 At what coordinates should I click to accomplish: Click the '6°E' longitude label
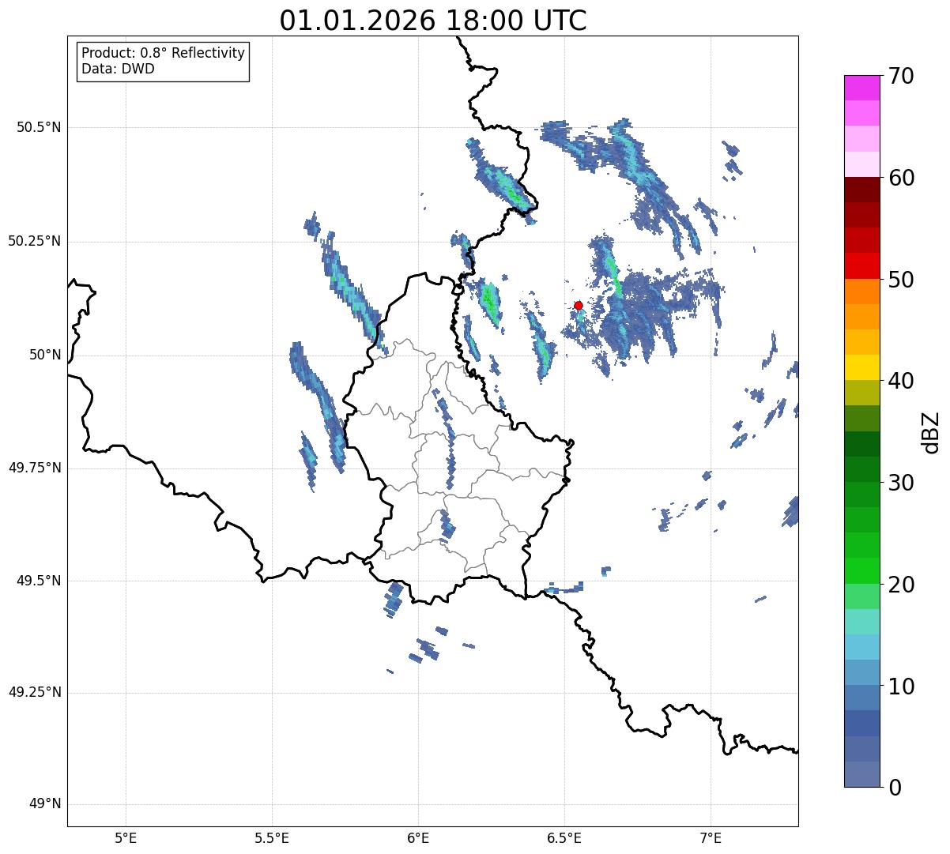click(418, 838)
